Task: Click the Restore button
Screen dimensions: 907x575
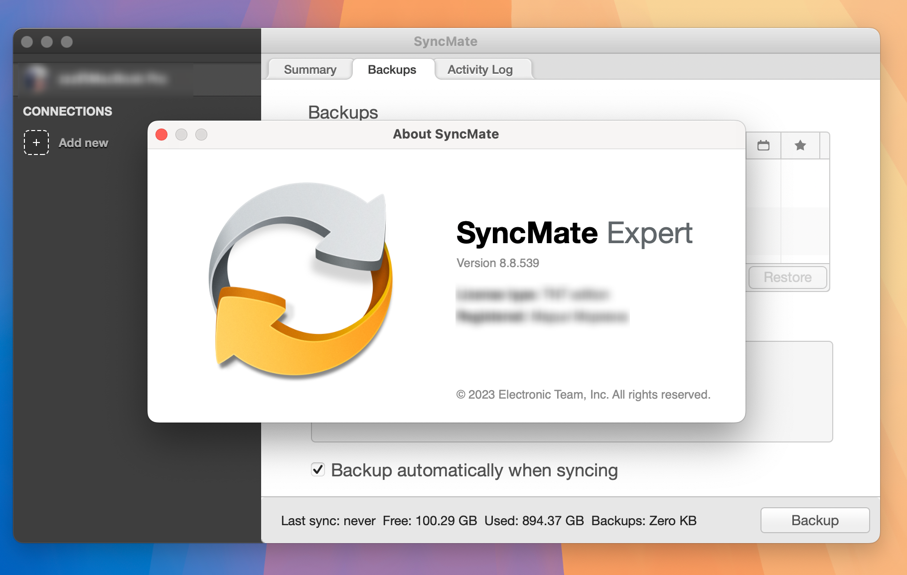Action: 787,277
